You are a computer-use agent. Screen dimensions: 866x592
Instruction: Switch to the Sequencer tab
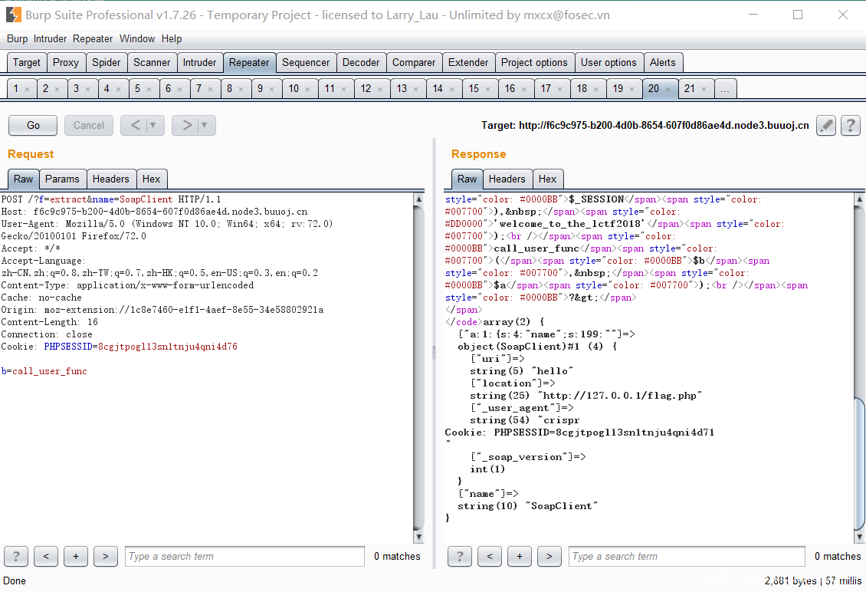click(306, 62)
